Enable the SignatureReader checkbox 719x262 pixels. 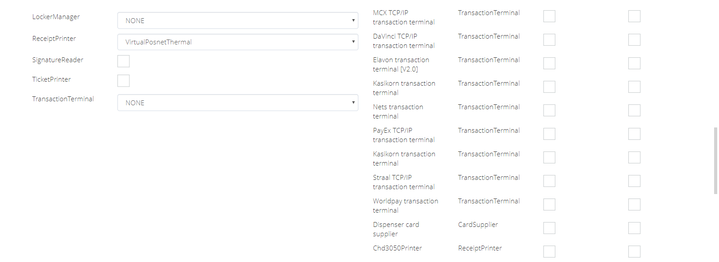point(124,61)
